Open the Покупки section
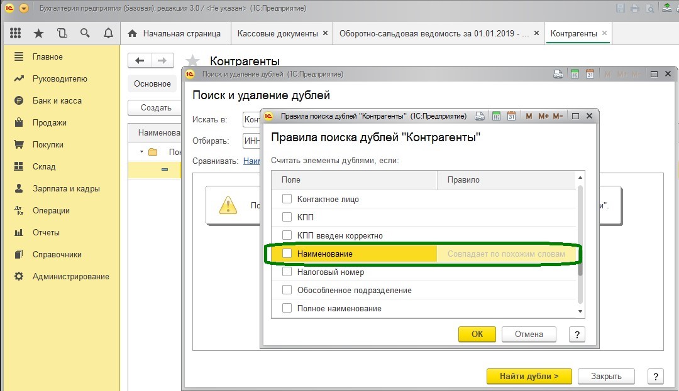Viewport: 679px width, 391px height. point(48,145)
